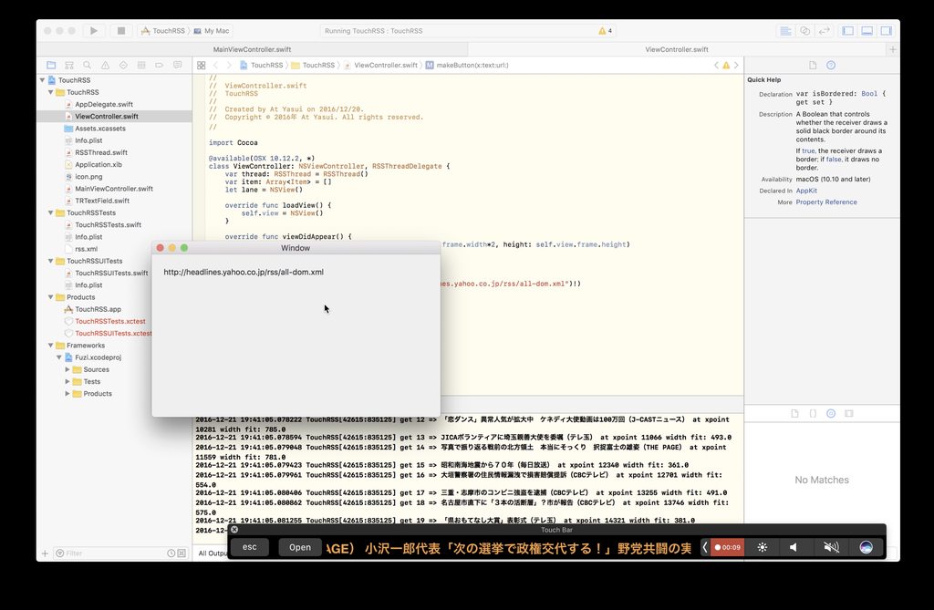Switch to the Version editor layout

tap(825, 30)
